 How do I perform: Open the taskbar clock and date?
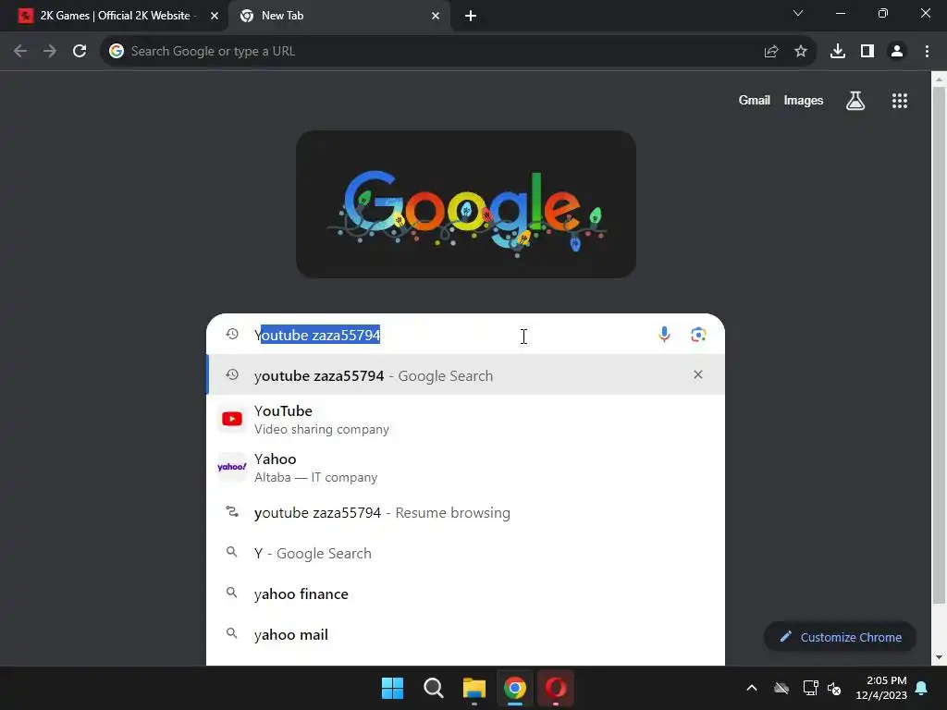click(x=881, y=688)
